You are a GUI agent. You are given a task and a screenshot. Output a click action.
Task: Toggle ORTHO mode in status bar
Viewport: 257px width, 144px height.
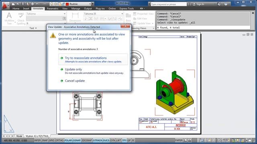59,140
